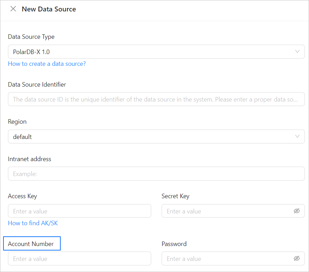Follow the 'How to find AK/SK' link
309x272 pixels.
click(33, 223)
